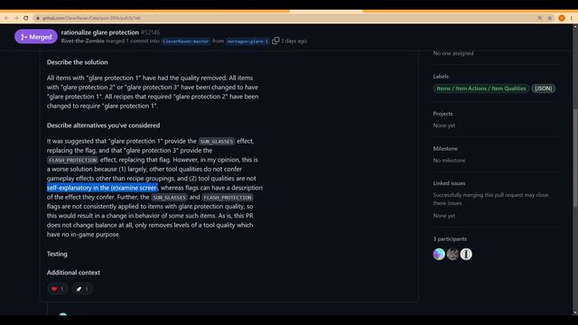This screenshot has height=325, width=578.
Task: Click the 'Describe the solution' heading
Action: pos(77,62)
